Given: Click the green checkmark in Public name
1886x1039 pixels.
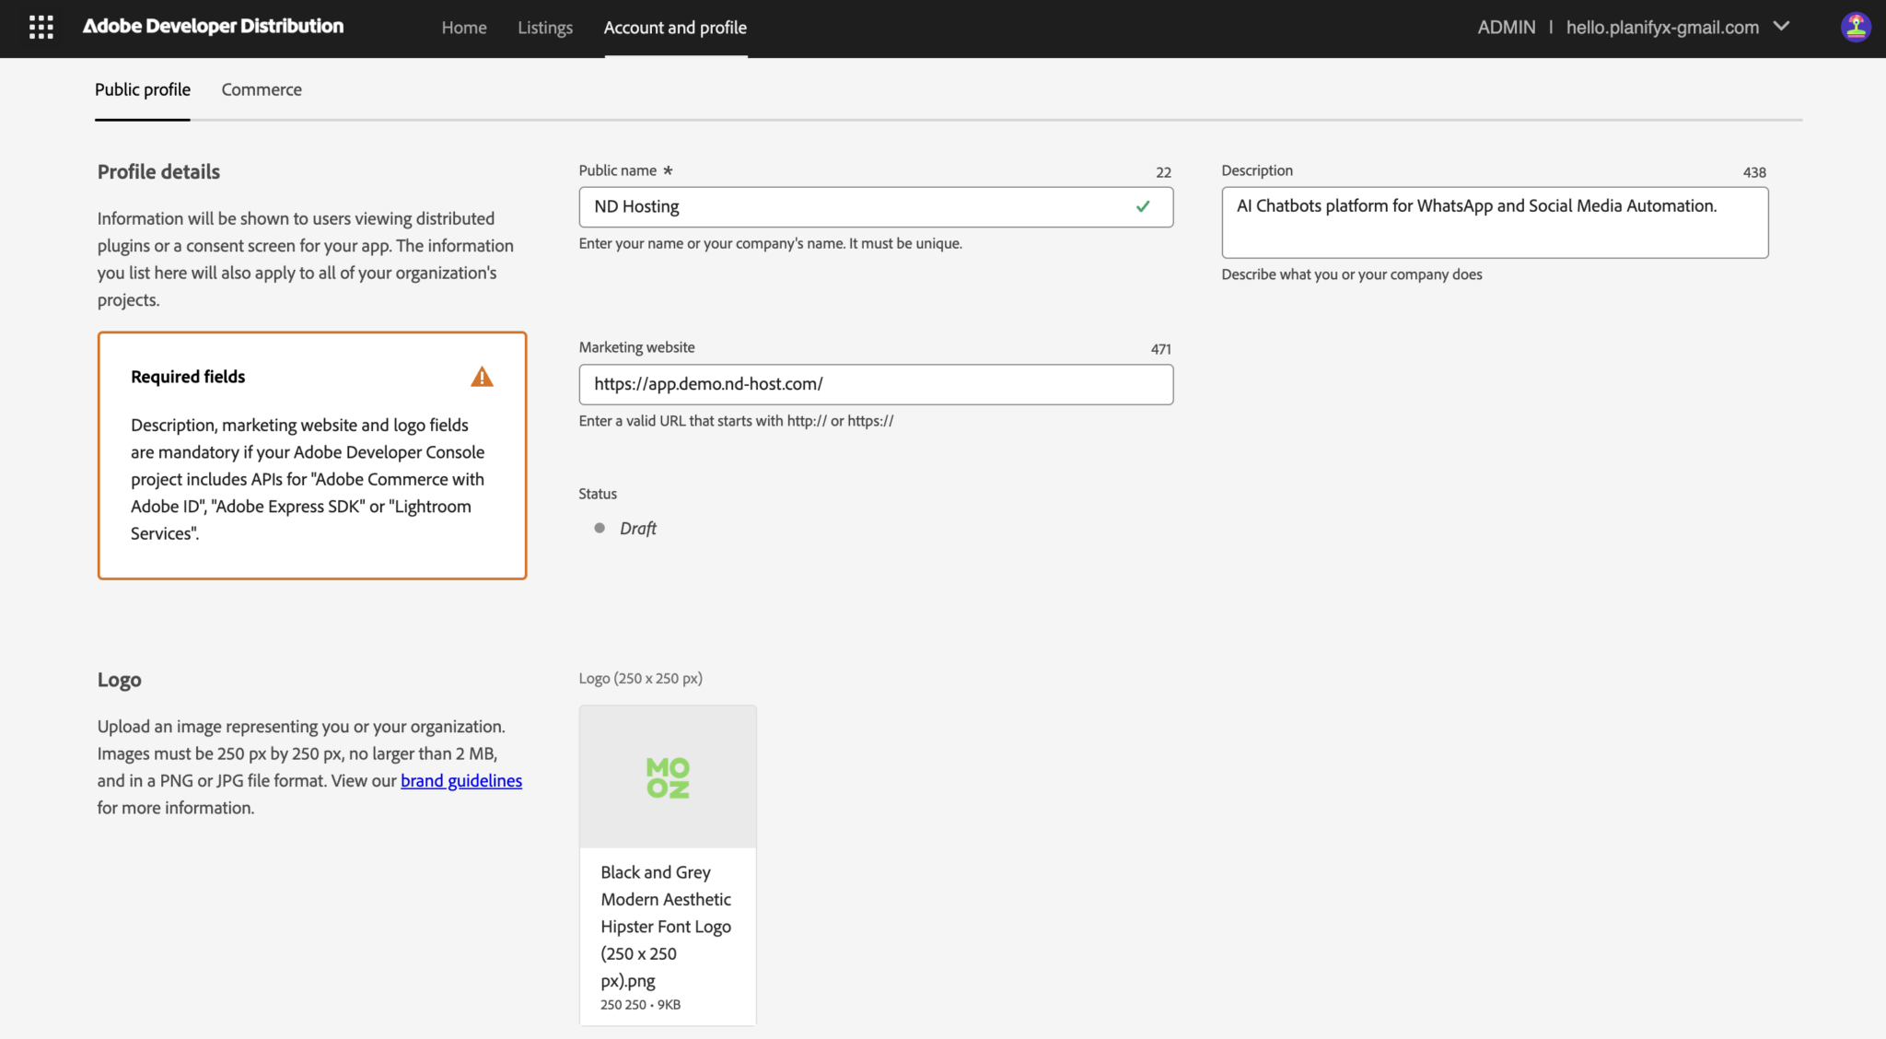Looking at the screenshot, I should pos(1143,206).
